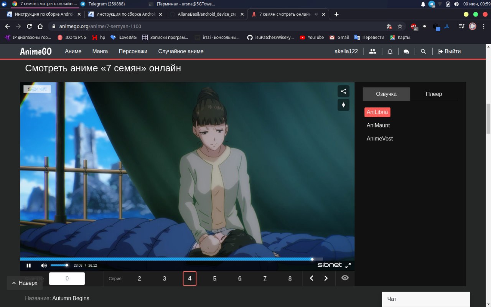
Task: Open the Аниме menu
Action: (73, 51)
